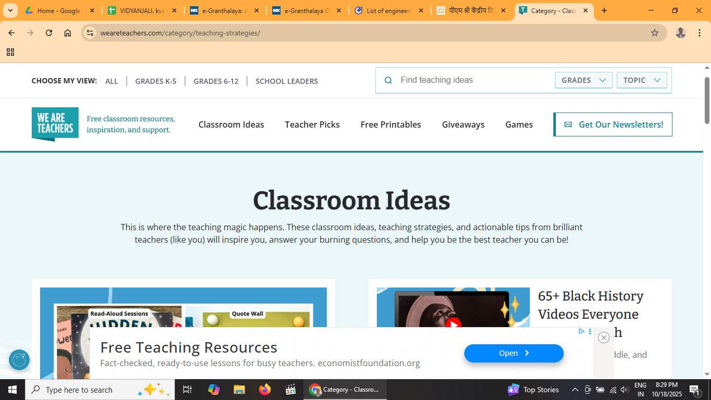Expand the GRADES dropdown
This screenshot has width=711, height=400.
[x=583, y=80]
